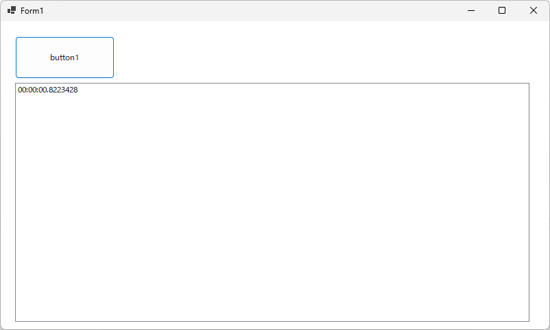Click the X glyph at window corner
550x330 pixels.
coord(533,10)
